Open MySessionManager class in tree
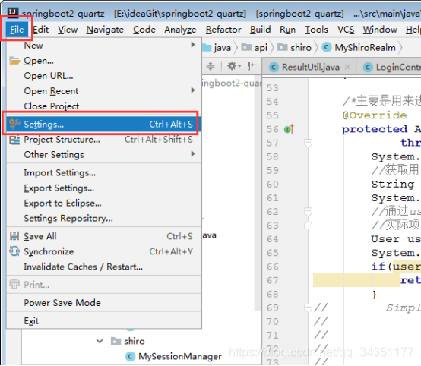 (174, 357)
